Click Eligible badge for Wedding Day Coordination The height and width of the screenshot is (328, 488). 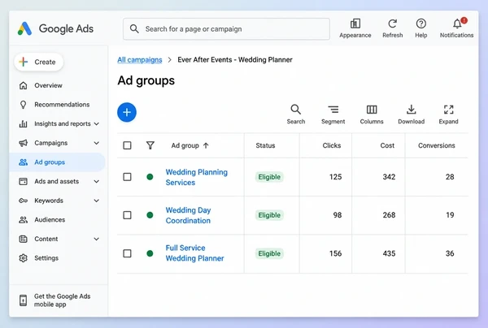coord(269,215)
